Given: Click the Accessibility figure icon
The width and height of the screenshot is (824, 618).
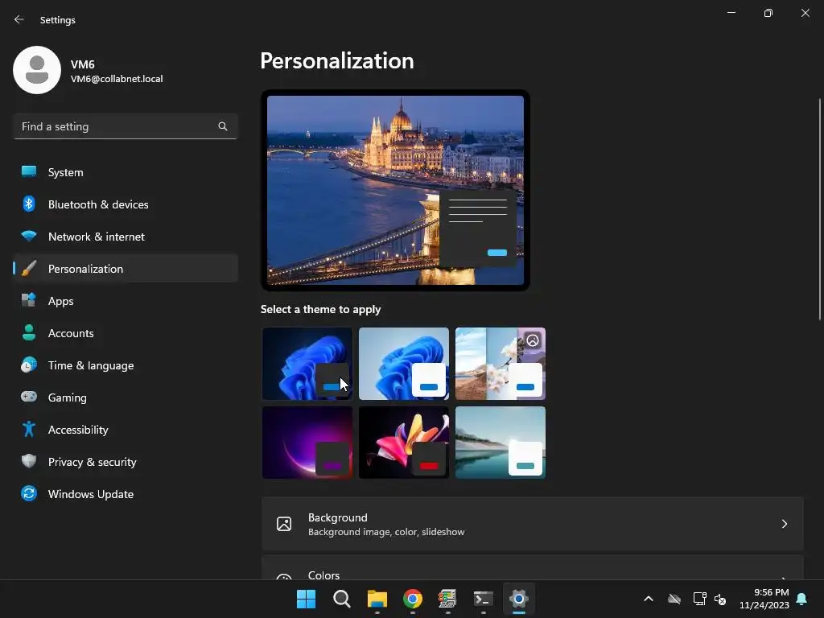Looking at the screenshot, I should click(x=29, y=430).
